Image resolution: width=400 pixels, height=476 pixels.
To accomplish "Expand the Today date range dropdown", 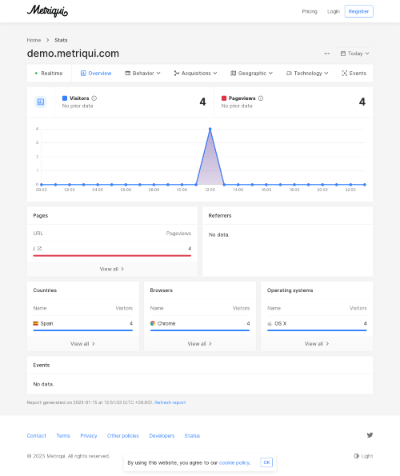I will (354, 54).
